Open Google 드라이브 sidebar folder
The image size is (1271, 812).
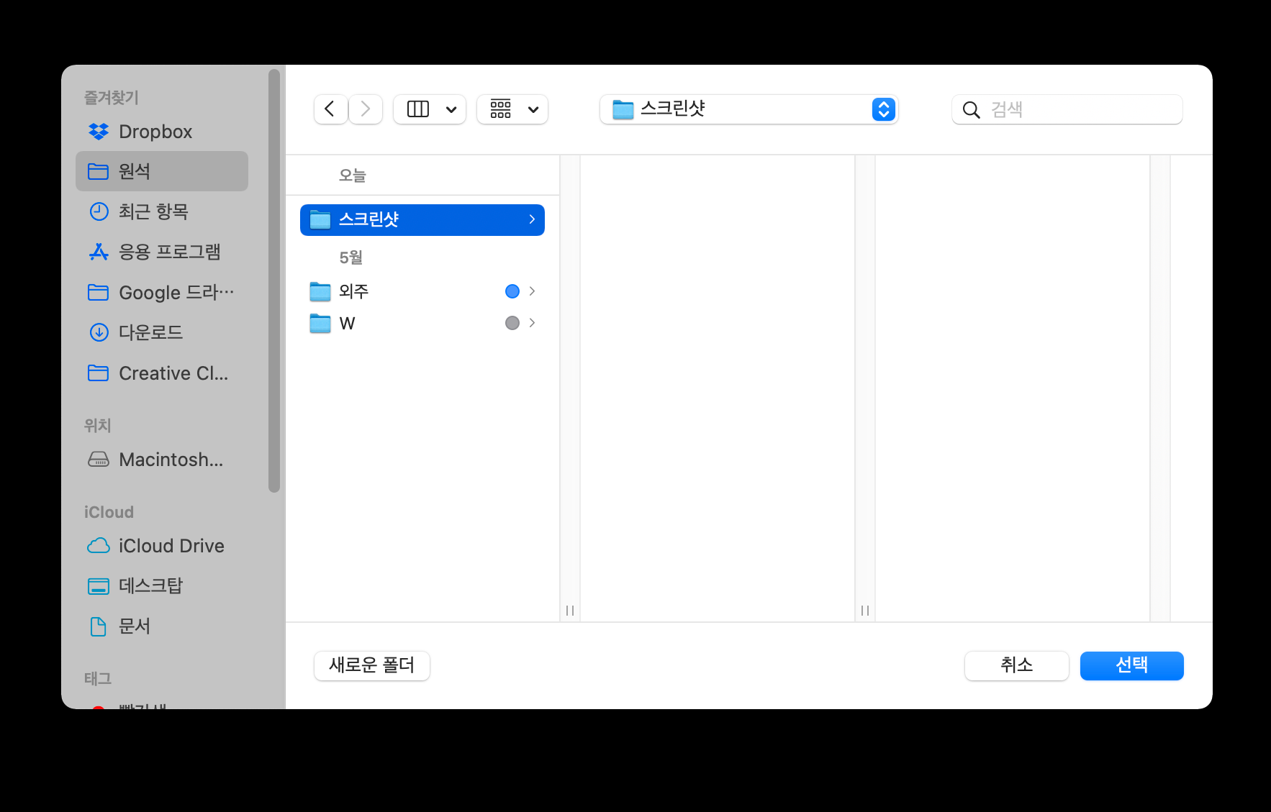pos(161,292)
